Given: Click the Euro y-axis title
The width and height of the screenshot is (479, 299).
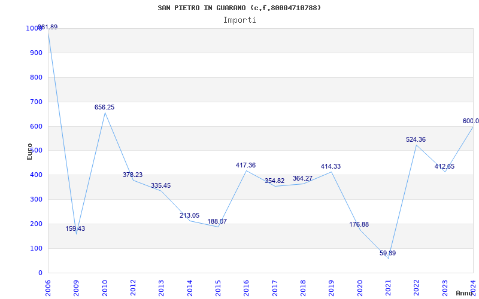Looking at the screenshot, I should click(29, 151).
